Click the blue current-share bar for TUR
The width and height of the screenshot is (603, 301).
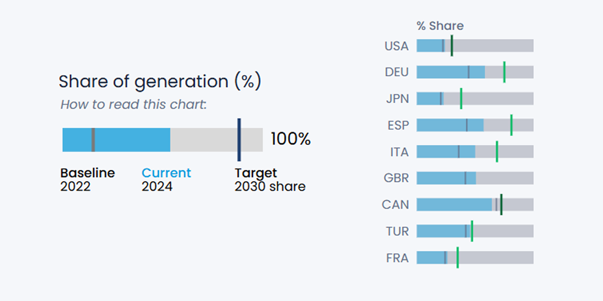pos(441,231)
